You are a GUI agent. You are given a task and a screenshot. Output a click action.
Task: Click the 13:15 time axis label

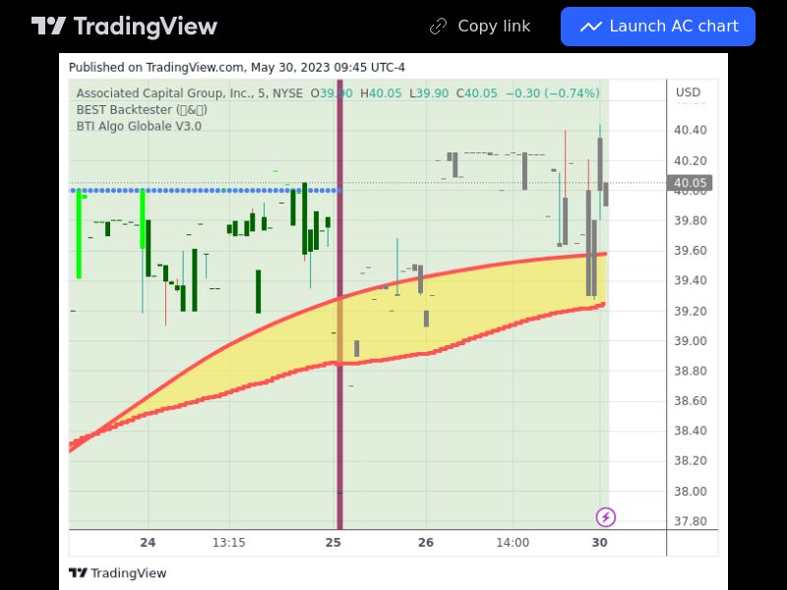pyautogui.click(x=229, y=543)
